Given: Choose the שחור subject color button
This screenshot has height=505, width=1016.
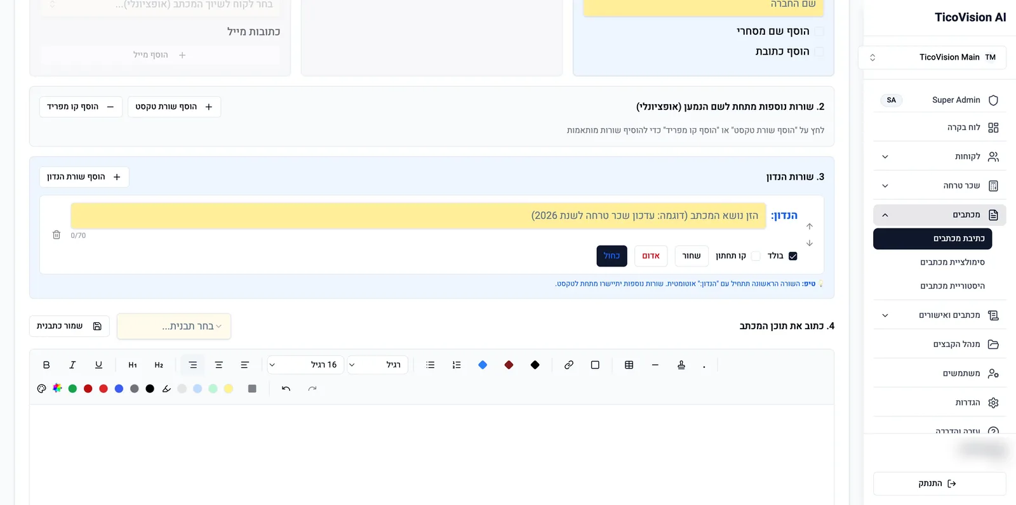Looking at the screenshot, I should (692, 256).
